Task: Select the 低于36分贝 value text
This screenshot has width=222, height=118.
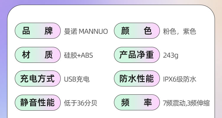Action: 81,103
